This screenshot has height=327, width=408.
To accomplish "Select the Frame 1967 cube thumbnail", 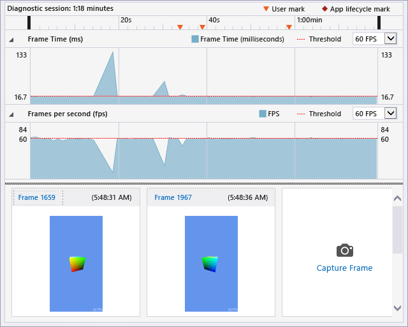I will coord(211,263).
